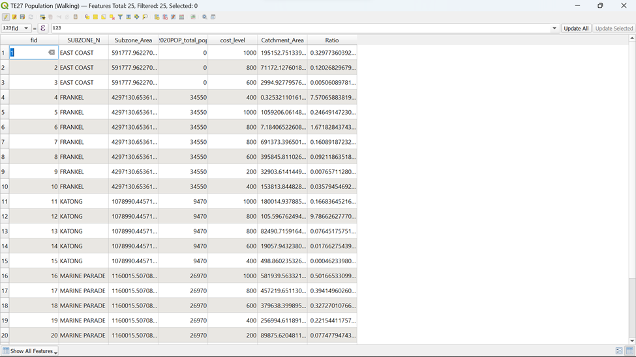Toggle multi edit mode
The height and width of the screenshot is (357, 636).
pyautogui.click(x=14, y=17)
